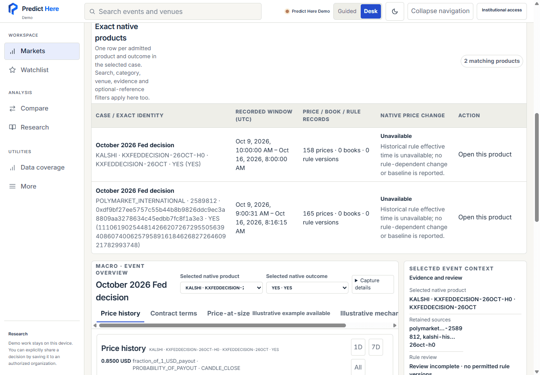This screenshot has height=375, width=540.
Task: Click the page vertical scrollbar thumb
Action: click(x=537, y=167)
